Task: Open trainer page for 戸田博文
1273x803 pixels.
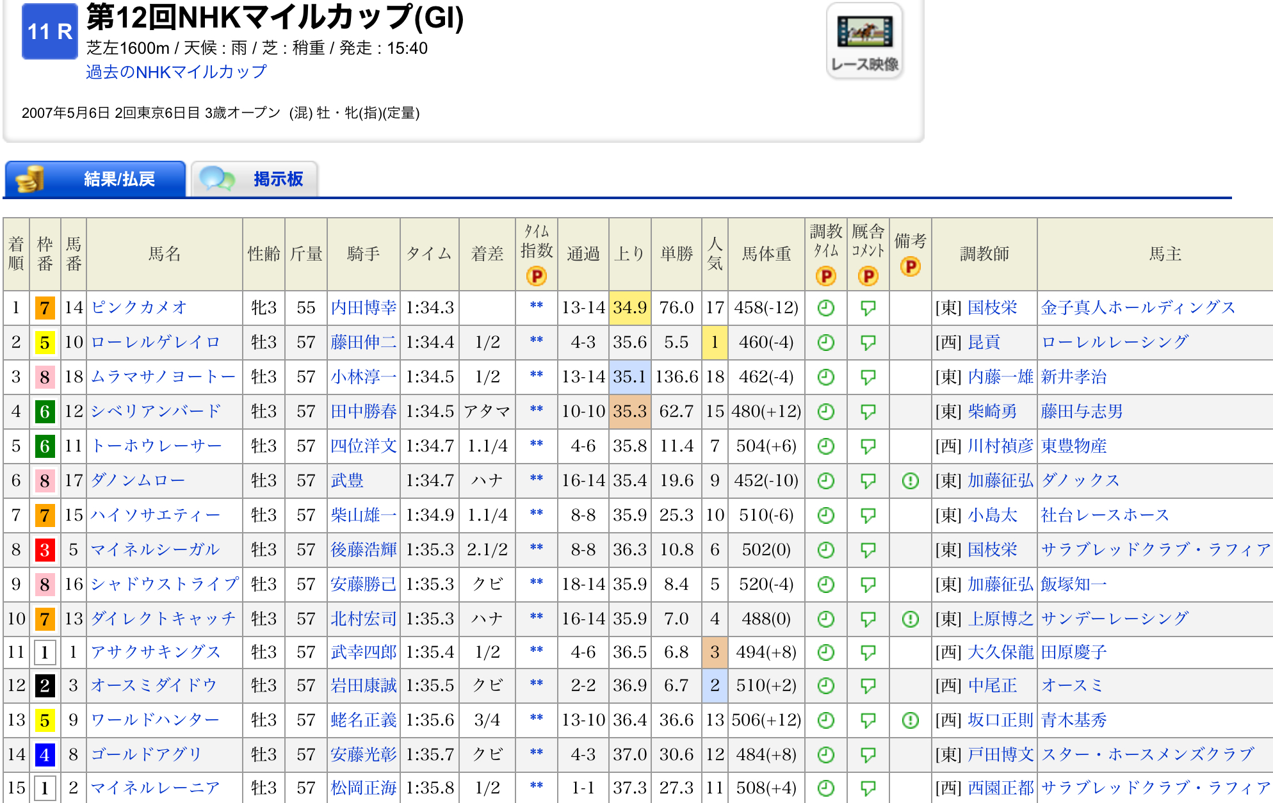Action: tap(1000, 754)
